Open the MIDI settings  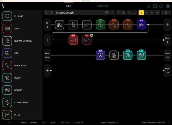(53, 122)
